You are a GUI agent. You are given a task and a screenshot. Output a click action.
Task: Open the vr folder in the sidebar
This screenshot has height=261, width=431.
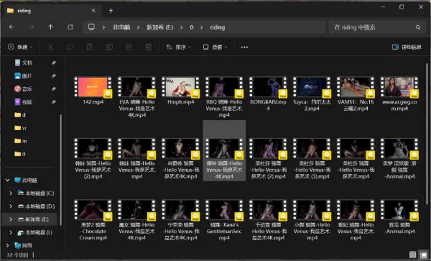21,128
